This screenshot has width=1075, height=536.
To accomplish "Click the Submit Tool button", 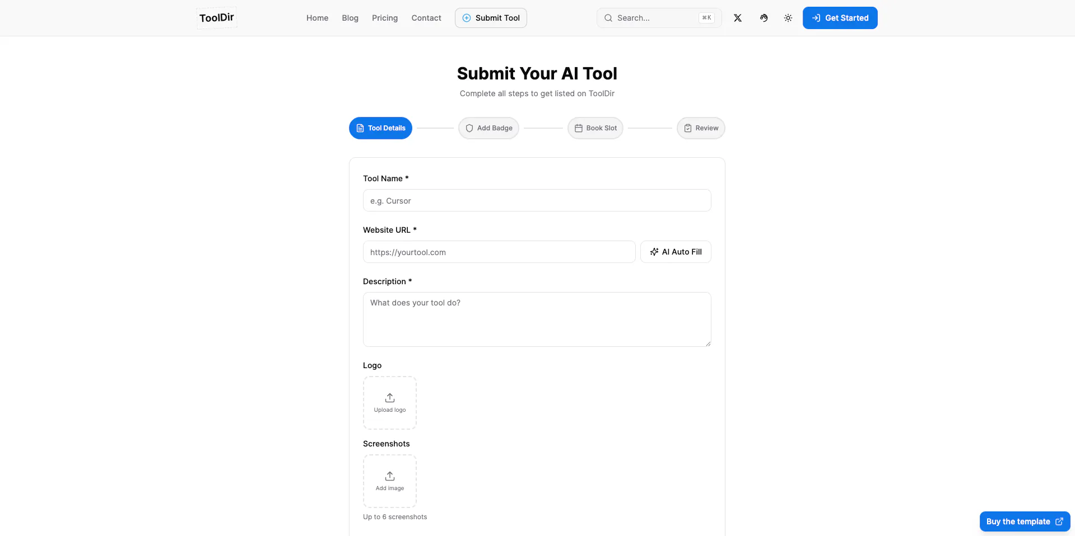I will click(x=491, y=18).
